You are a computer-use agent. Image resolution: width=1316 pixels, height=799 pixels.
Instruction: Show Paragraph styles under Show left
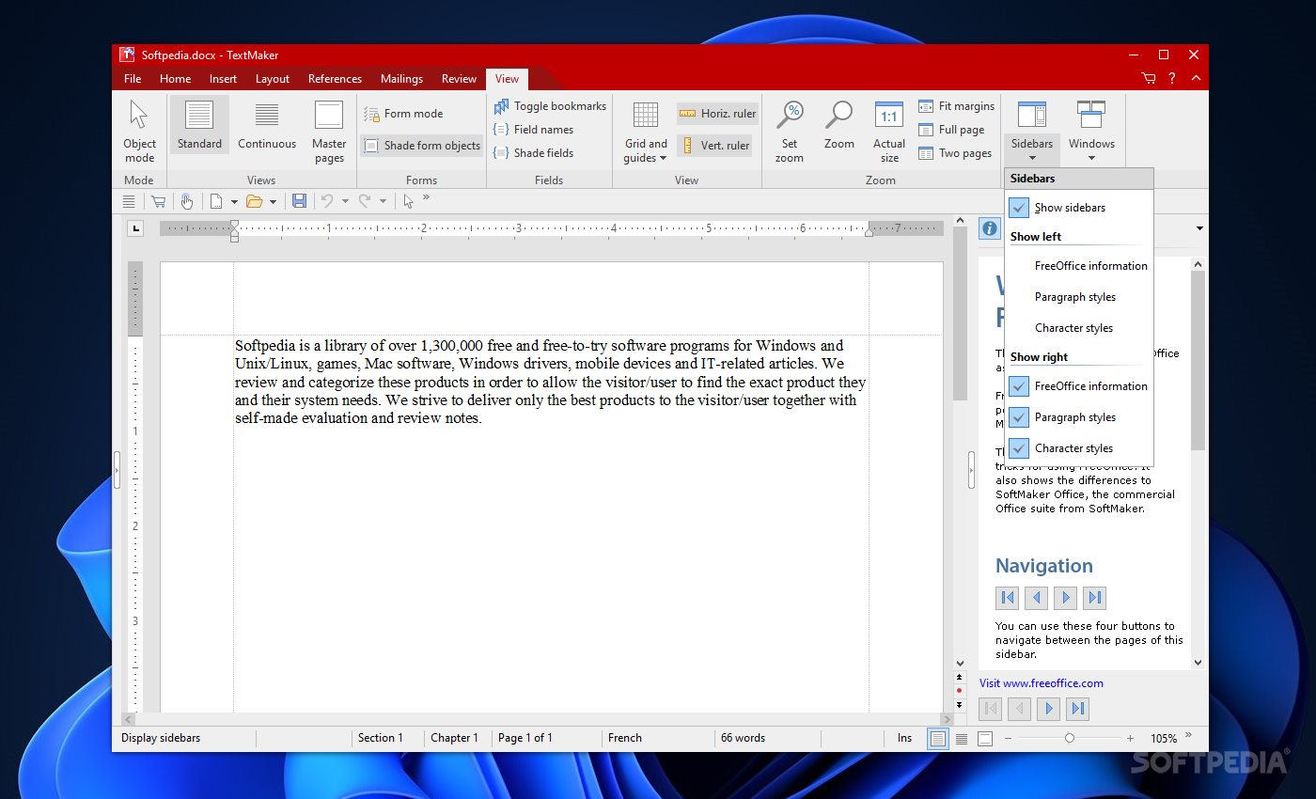coord(1079,297)
